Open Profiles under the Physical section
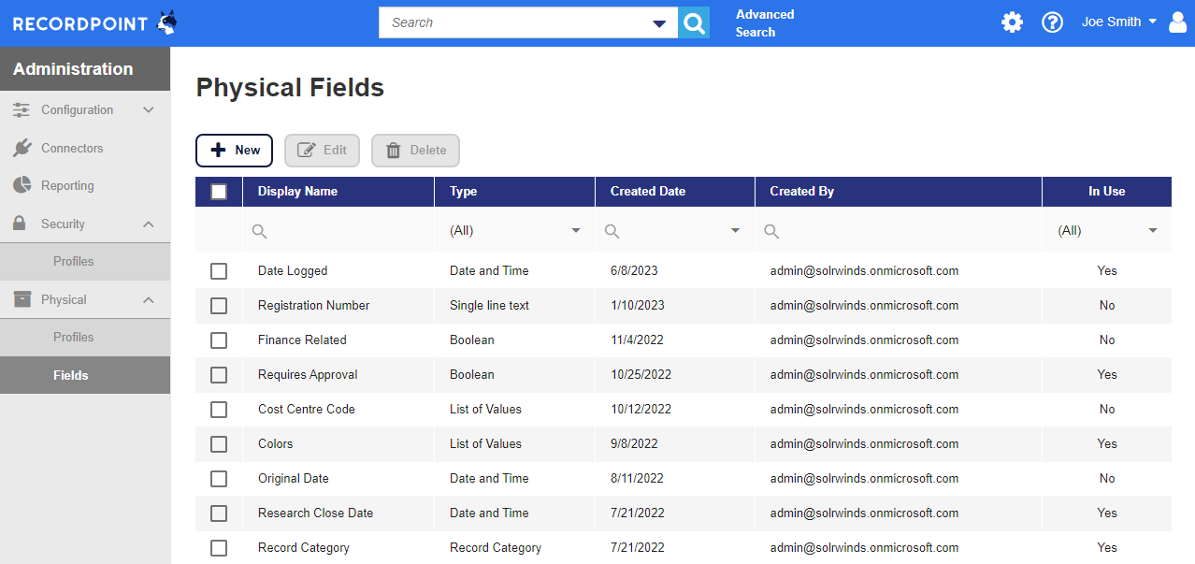The image size is (1195, 564). point(73,338)
